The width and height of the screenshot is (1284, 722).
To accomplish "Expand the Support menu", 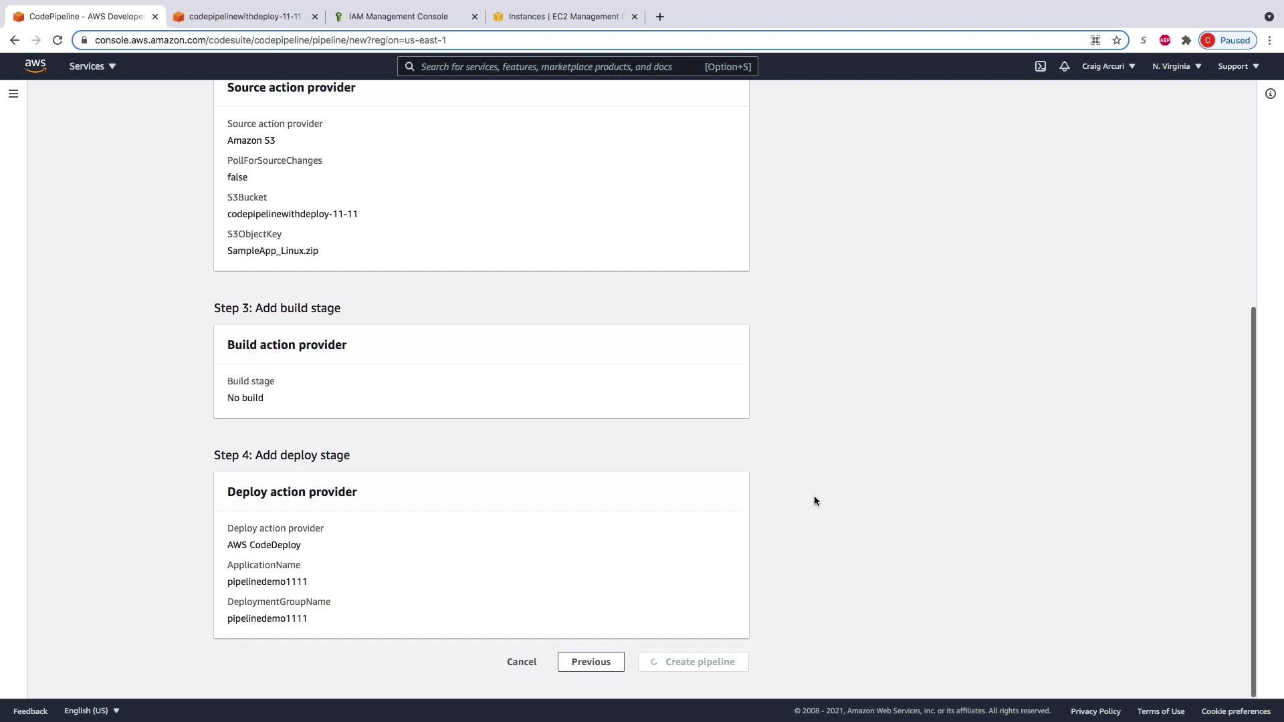I will pyautogui.click(x=1238, y=66).
